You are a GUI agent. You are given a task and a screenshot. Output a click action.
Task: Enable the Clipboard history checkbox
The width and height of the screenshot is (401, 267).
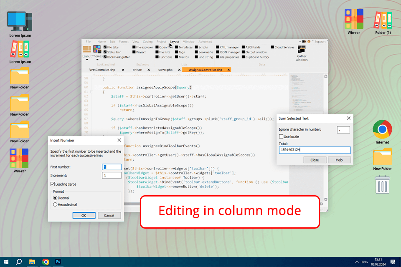243,57
